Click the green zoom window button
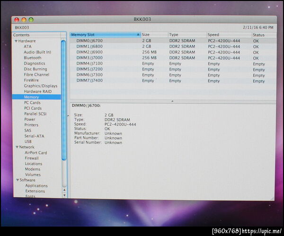This screenshot has width=284, height=236. (31, 20)
